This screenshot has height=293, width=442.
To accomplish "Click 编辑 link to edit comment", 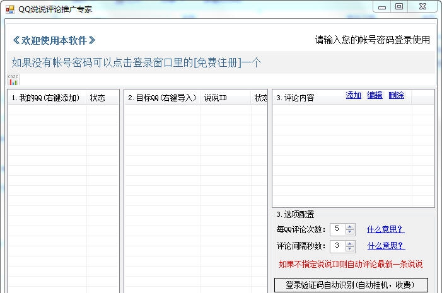I will click(x=375, y=95).
